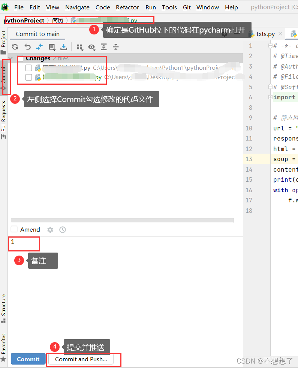Open the Navigate menu
298x368 pixels.
(77, 7)
